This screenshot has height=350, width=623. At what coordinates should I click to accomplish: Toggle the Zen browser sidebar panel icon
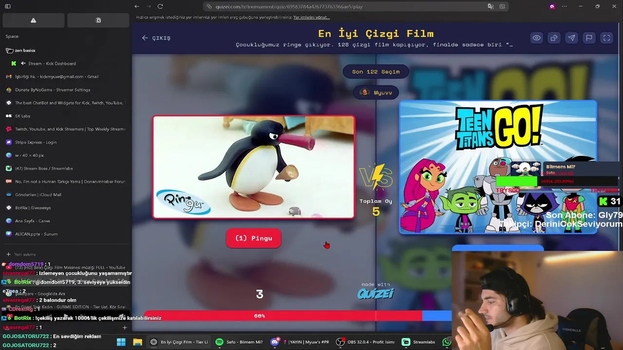pyautogui.click(x=8, y=6)
